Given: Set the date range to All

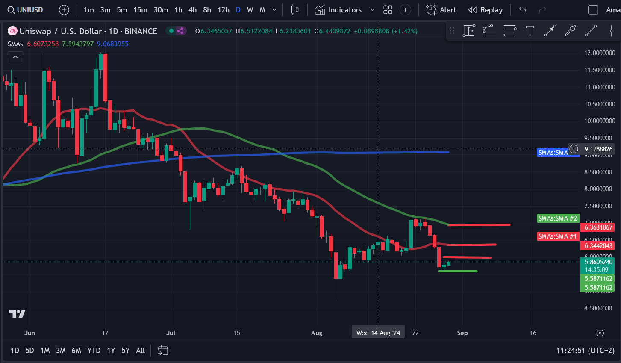Looking at the screenshot, I should pos(140,351).
